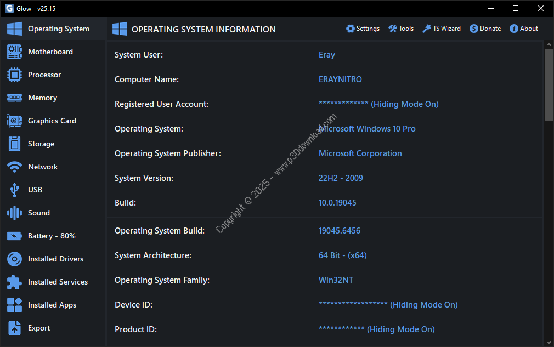Click Export in the sidebar
This screenshot has width=554, height=347.
[x=39, y=328]
